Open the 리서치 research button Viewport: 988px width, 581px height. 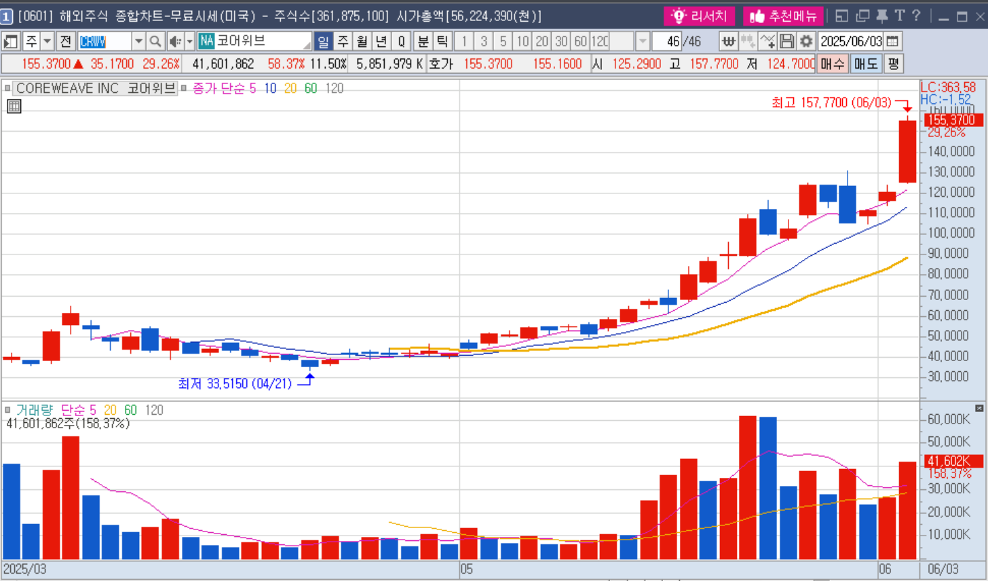[x=699, y=16]
